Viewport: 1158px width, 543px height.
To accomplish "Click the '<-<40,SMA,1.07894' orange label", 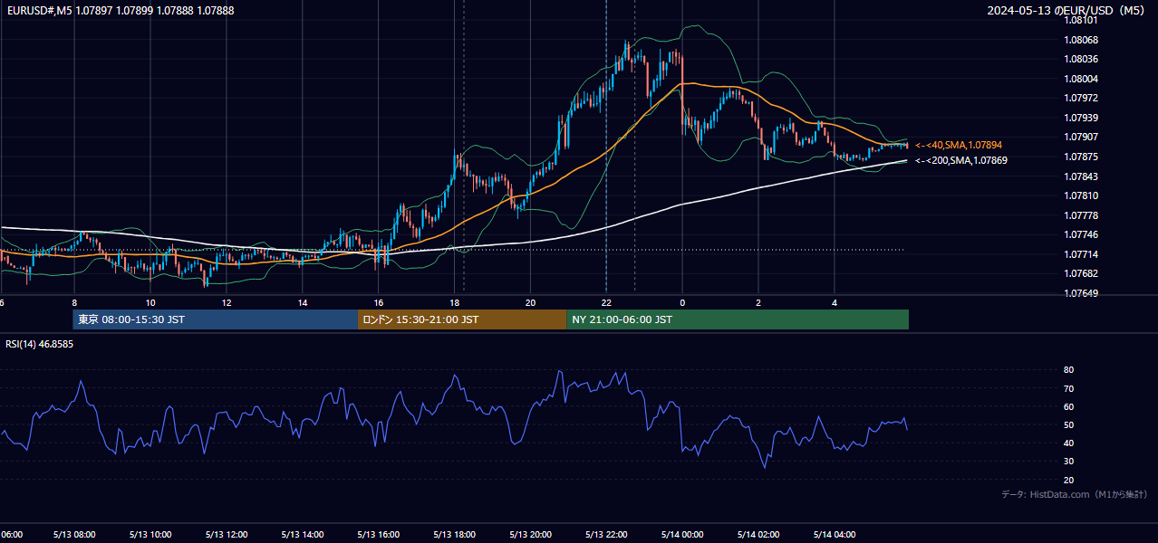I will tap(959, 145).
